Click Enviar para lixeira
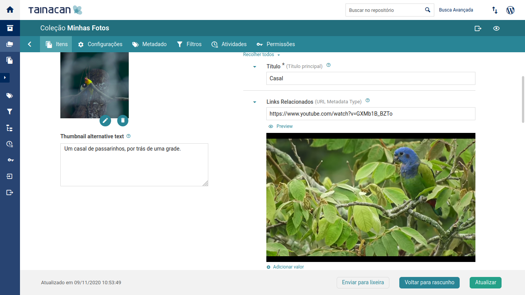This screenshot has width=525, height=295. (363, 282)
